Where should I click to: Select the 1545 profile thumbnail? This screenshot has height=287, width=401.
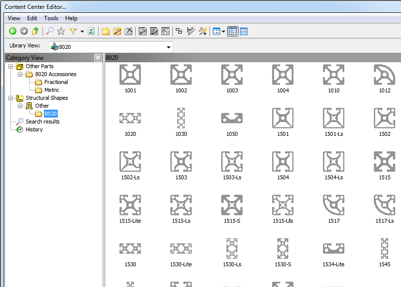(x=385, y=248)
